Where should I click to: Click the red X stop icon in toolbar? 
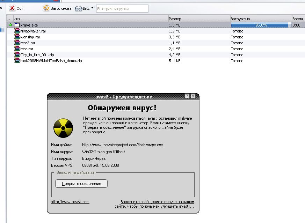click(x=12, y=8)
